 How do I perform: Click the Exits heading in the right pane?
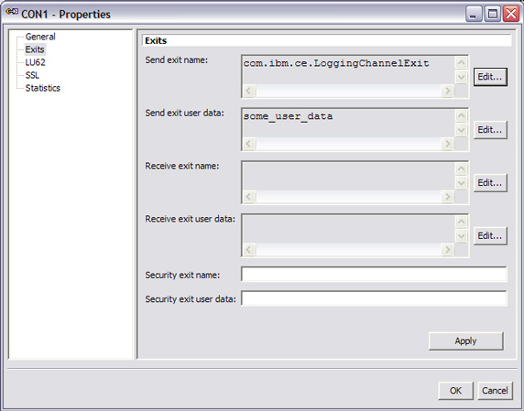coord(156,40)
